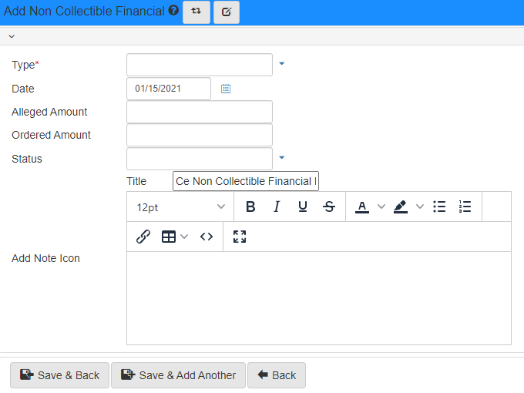The height and width of the screenshot is (393, 524).
Task: Click the Back button
Action: coord(277,375)
